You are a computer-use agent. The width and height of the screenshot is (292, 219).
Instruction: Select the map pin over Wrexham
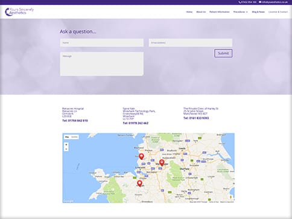pos(139,183)
